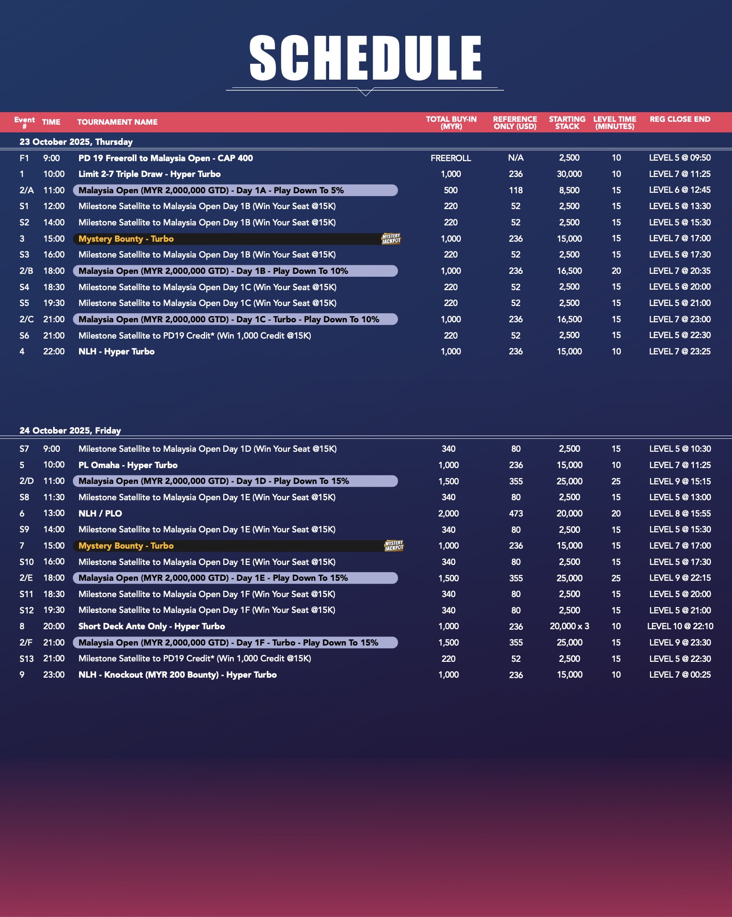
Task: Click event number F1
Action: pyautogui.click(x=24, y=158)
